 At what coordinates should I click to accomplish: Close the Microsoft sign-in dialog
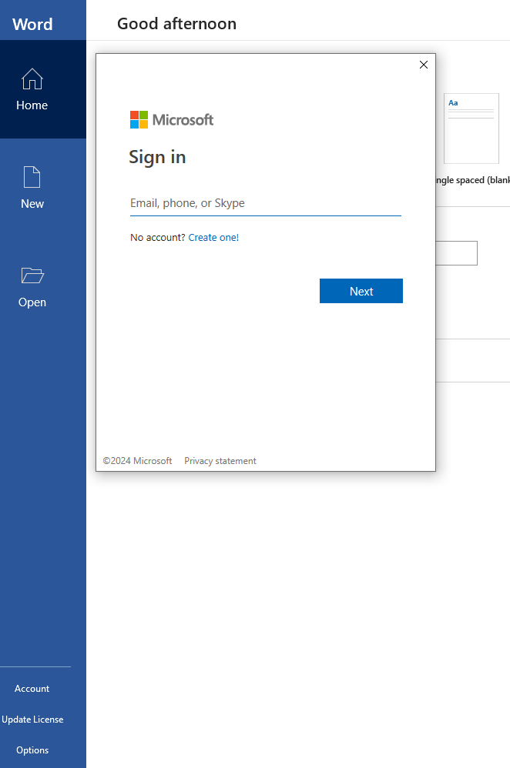coord(424,65)
